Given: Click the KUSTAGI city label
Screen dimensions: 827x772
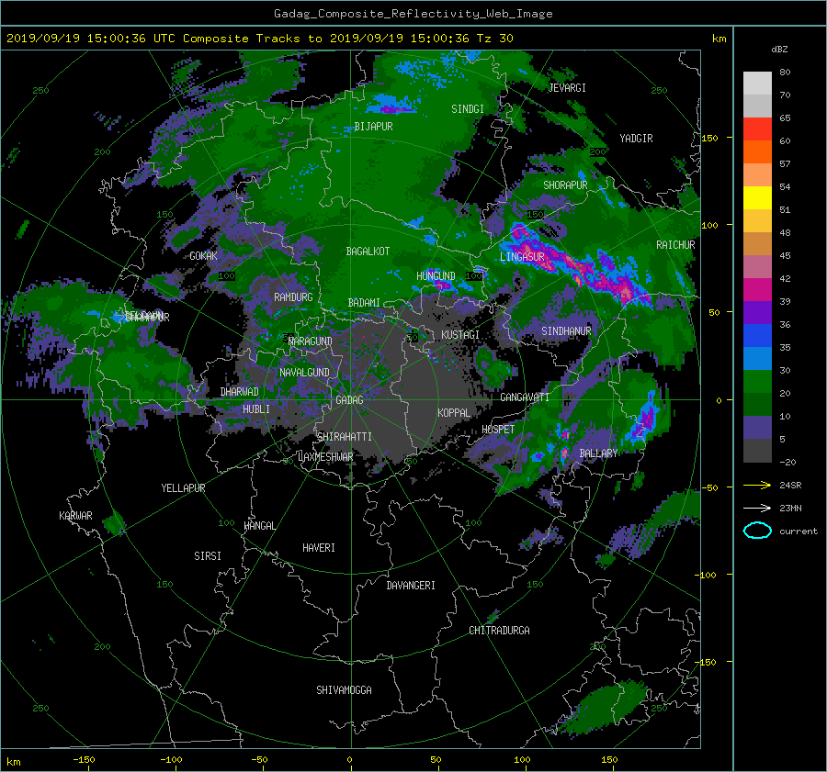Looking at the screenshot, I should coord(460,335).
